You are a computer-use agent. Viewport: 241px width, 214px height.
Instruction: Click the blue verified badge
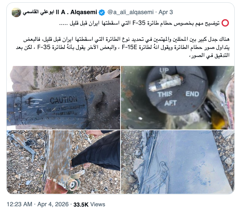pyautogui.click(x=102, y=12)
